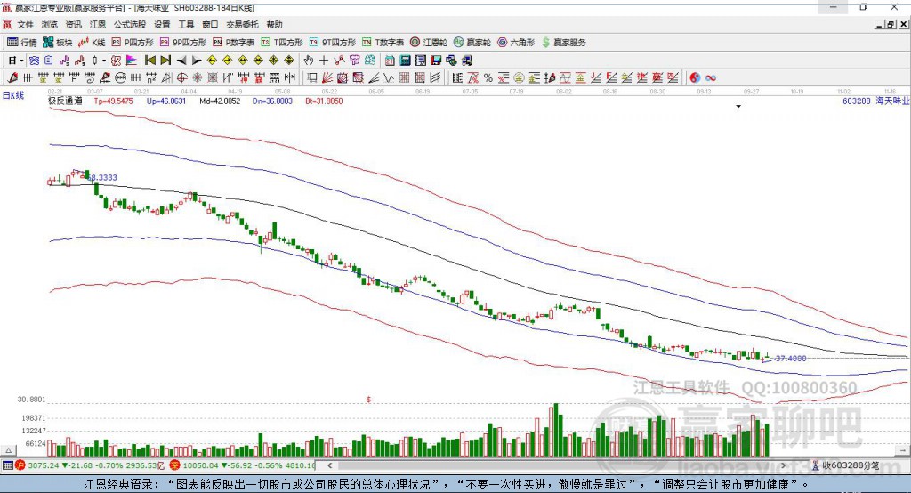Click the 收603288分笔 status entry
This screenshot has width=911, height=493.
coord(845,465)
